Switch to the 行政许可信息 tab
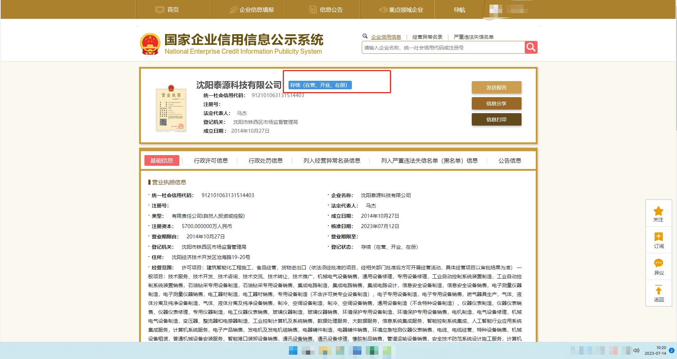Viewport: 677px width, 359px height. 211,161
